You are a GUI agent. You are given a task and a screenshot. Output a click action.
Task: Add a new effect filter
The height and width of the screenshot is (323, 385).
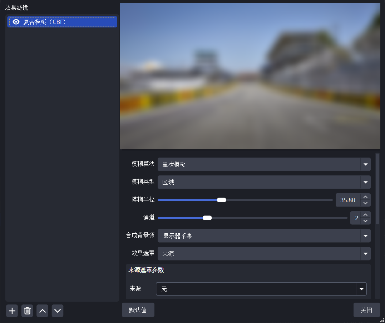[12, 310]
